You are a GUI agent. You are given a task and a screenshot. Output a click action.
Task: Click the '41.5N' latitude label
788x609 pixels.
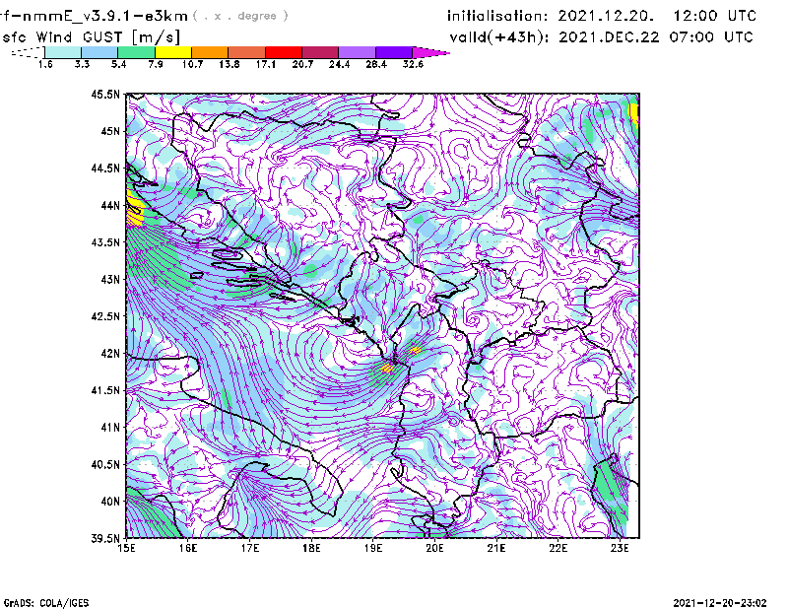[105, 390]
